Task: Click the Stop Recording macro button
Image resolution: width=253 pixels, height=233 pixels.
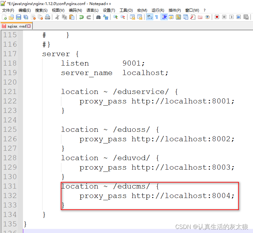Action: click(x=224, y=17)
